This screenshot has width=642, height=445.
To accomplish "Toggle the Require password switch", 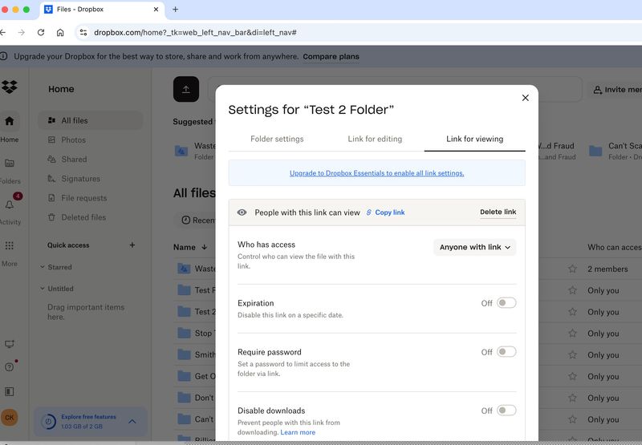I will (506, 352).
